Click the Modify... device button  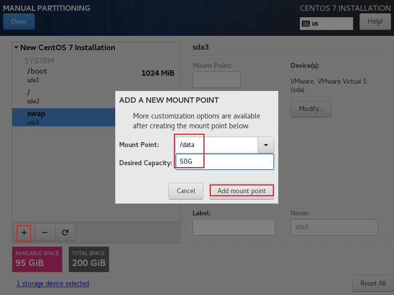tap(311, 109)
